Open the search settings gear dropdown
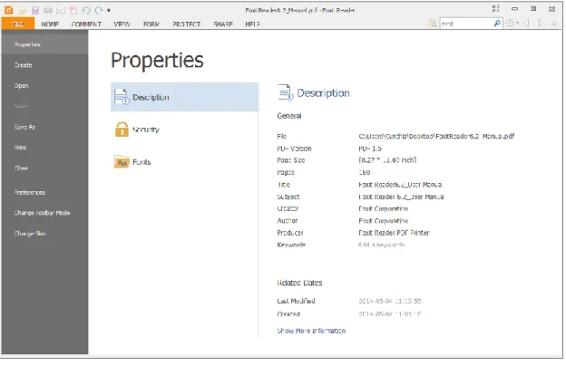Screen dimensions: 566x366 click(512, 24)
